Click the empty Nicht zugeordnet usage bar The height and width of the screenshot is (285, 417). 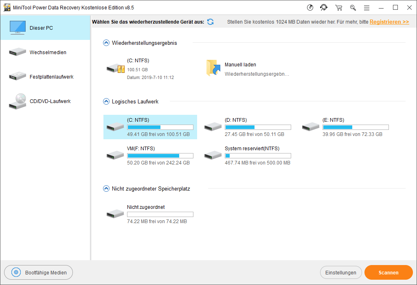click(x=160, y=214)
